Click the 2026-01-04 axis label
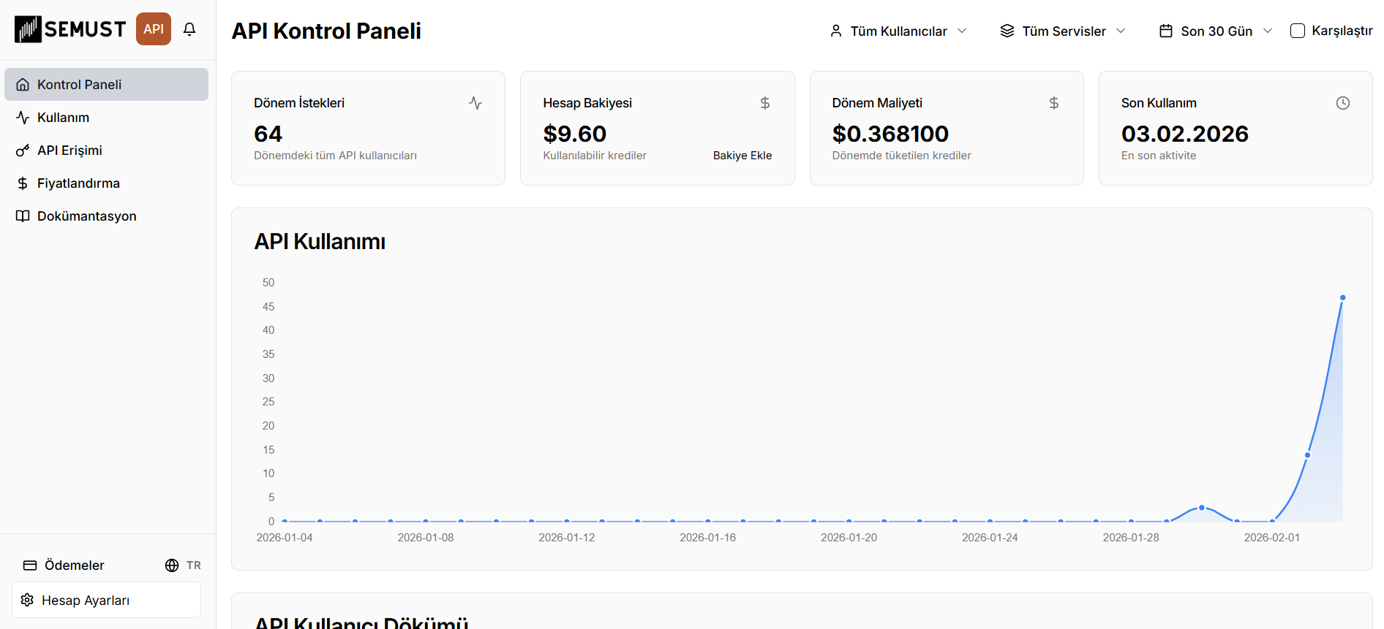The width and height of the screenshot is (1384, 629). [285, 538]
